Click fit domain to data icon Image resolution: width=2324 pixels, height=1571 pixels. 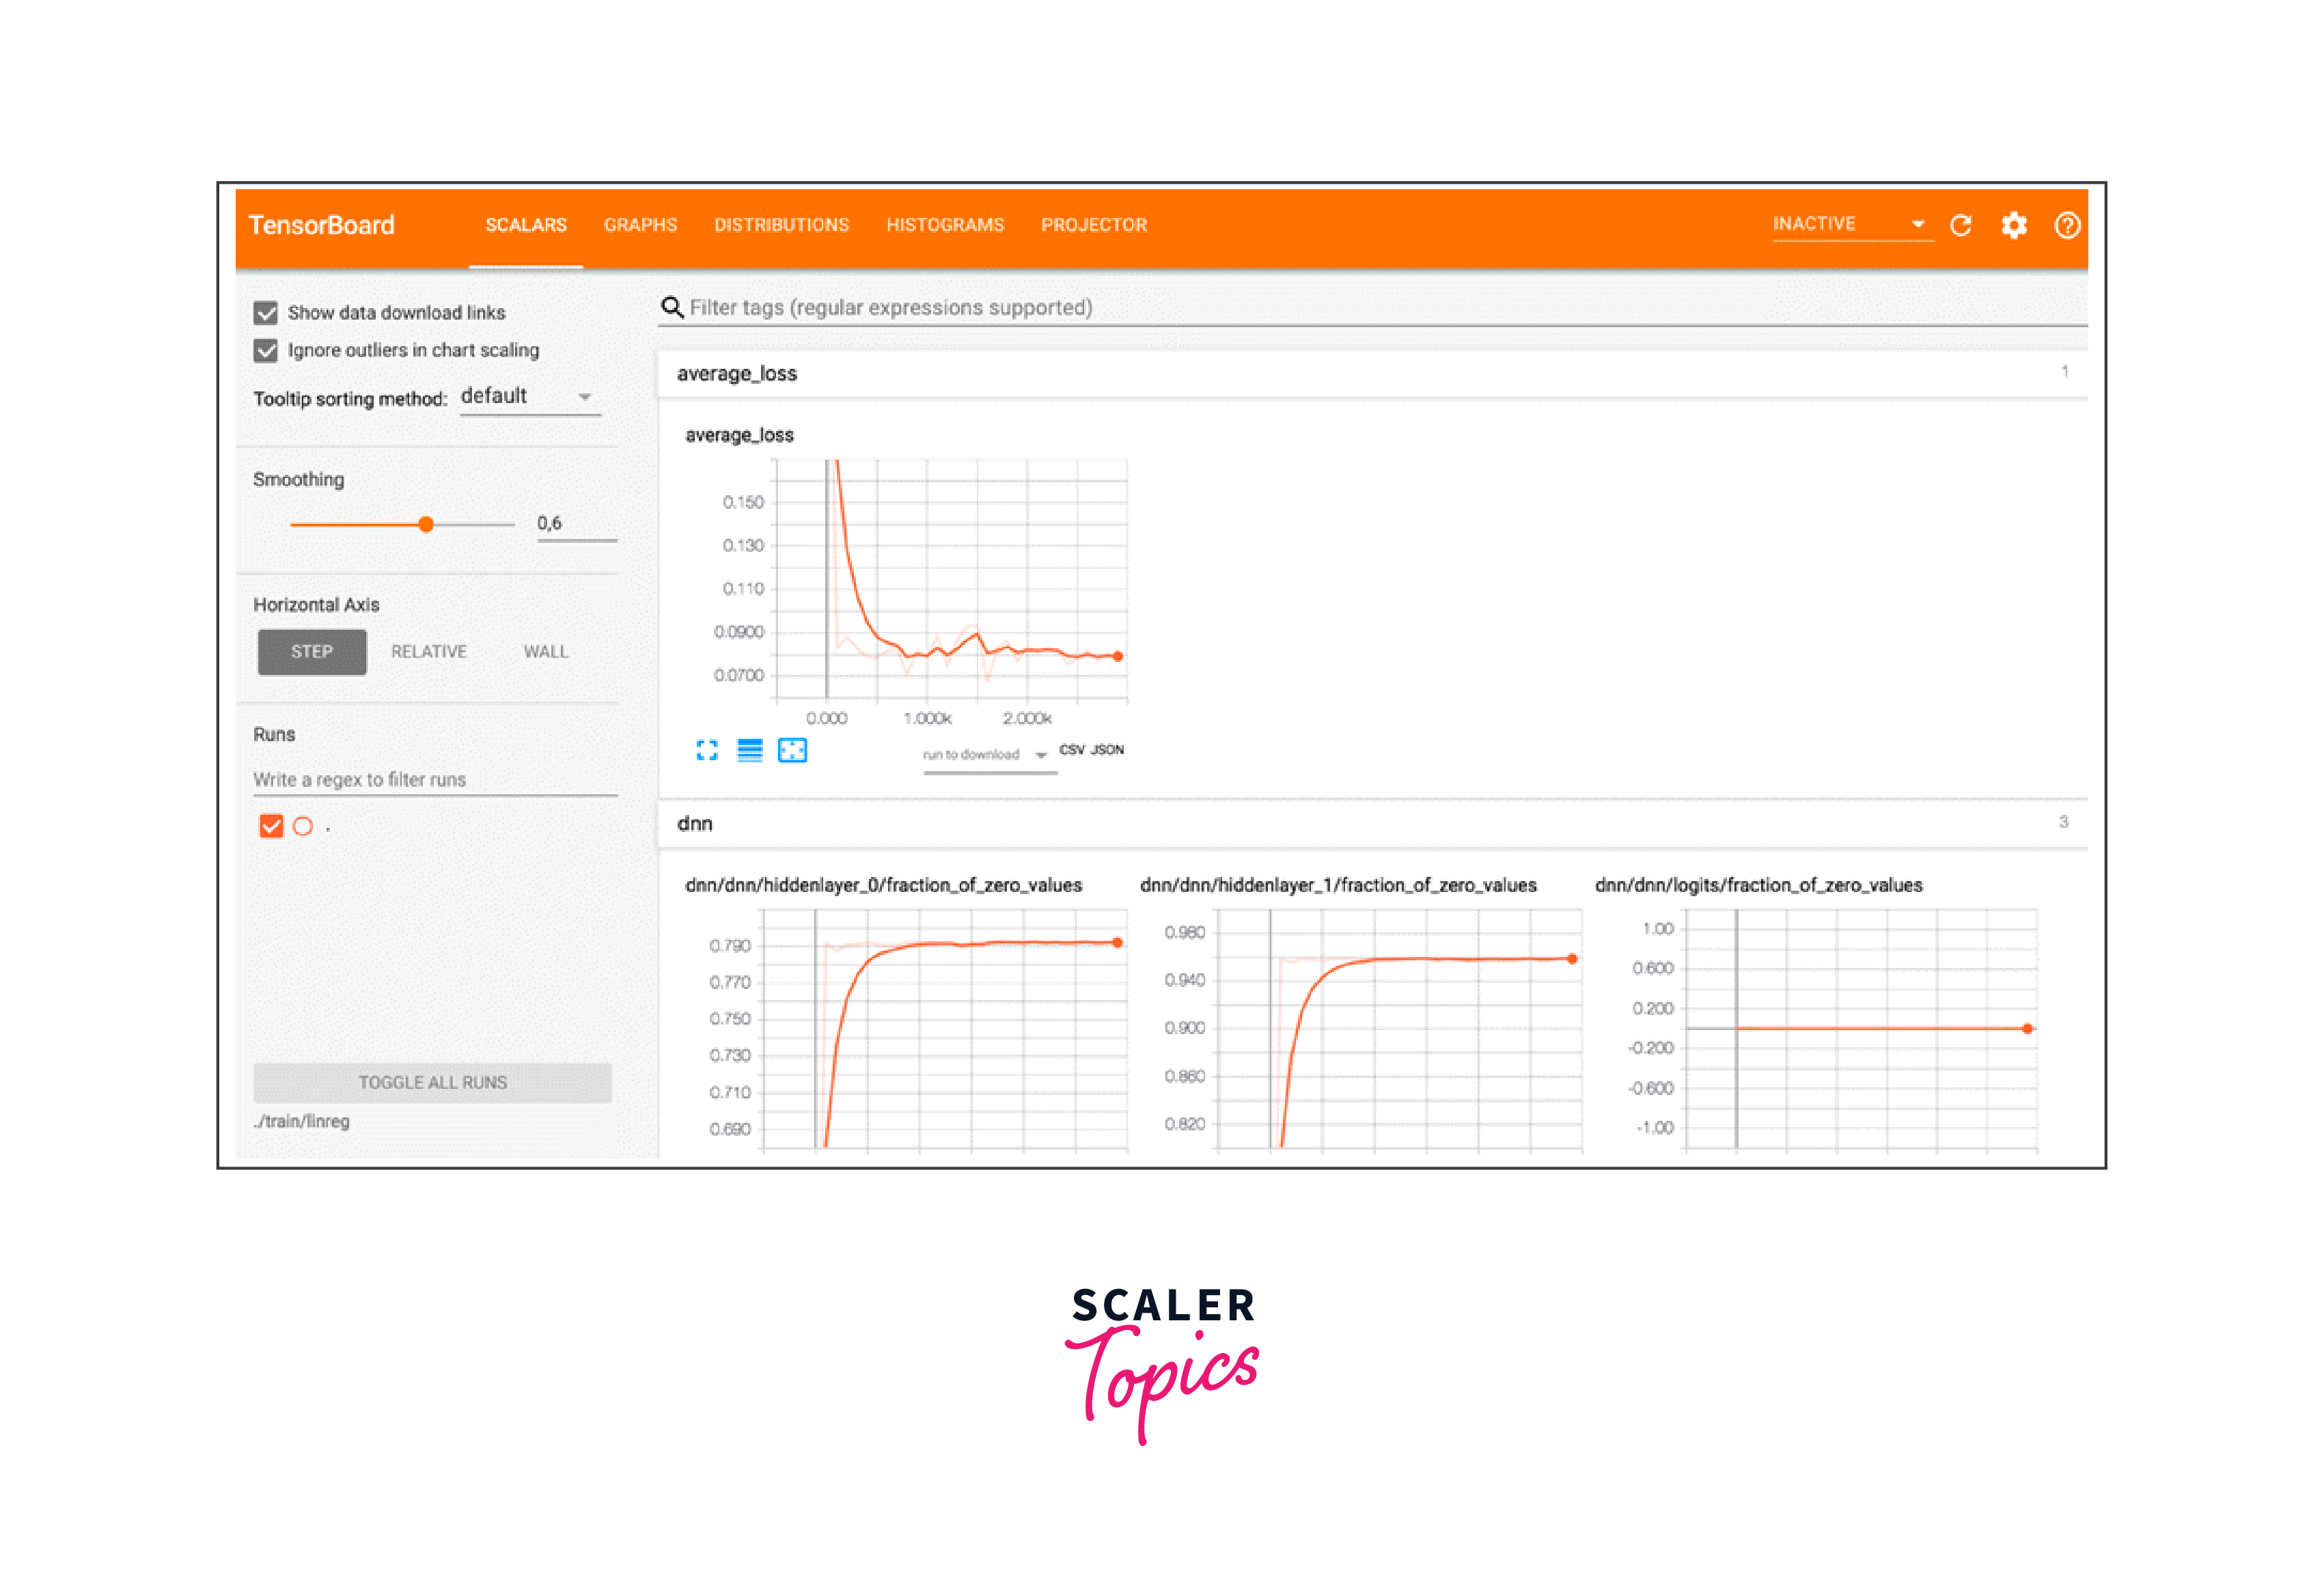792,750
